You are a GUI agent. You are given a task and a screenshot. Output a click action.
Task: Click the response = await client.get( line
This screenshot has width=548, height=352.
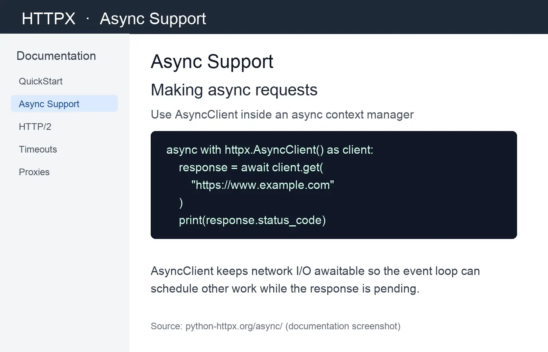point(251,167)
